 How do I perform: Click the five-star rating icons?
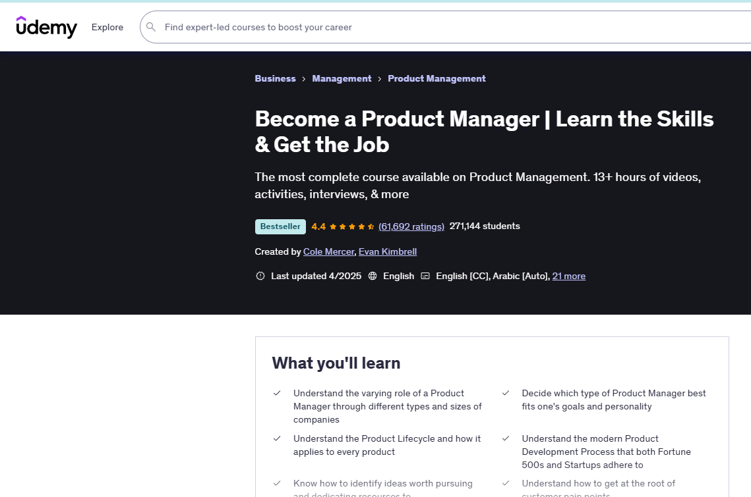352,226
